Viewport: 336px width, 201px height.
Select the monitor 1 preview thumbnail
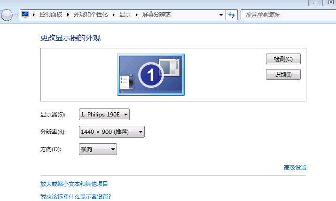coord(150,74)
